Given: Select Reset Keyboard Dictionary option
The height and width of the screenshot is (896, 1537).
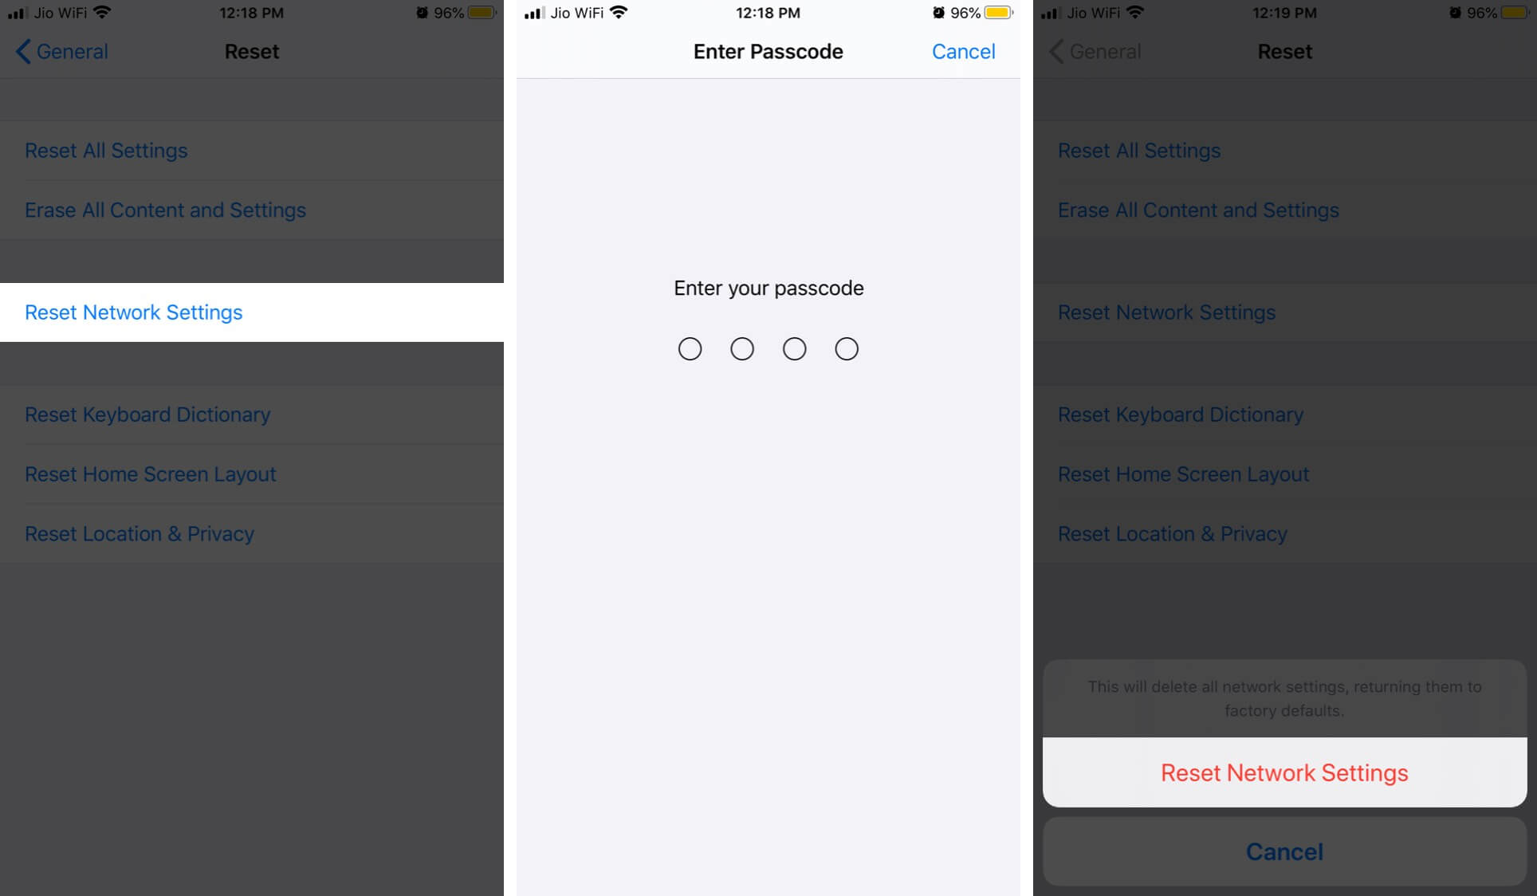Looking at the screenshot, I should click(x=147, y=414).
